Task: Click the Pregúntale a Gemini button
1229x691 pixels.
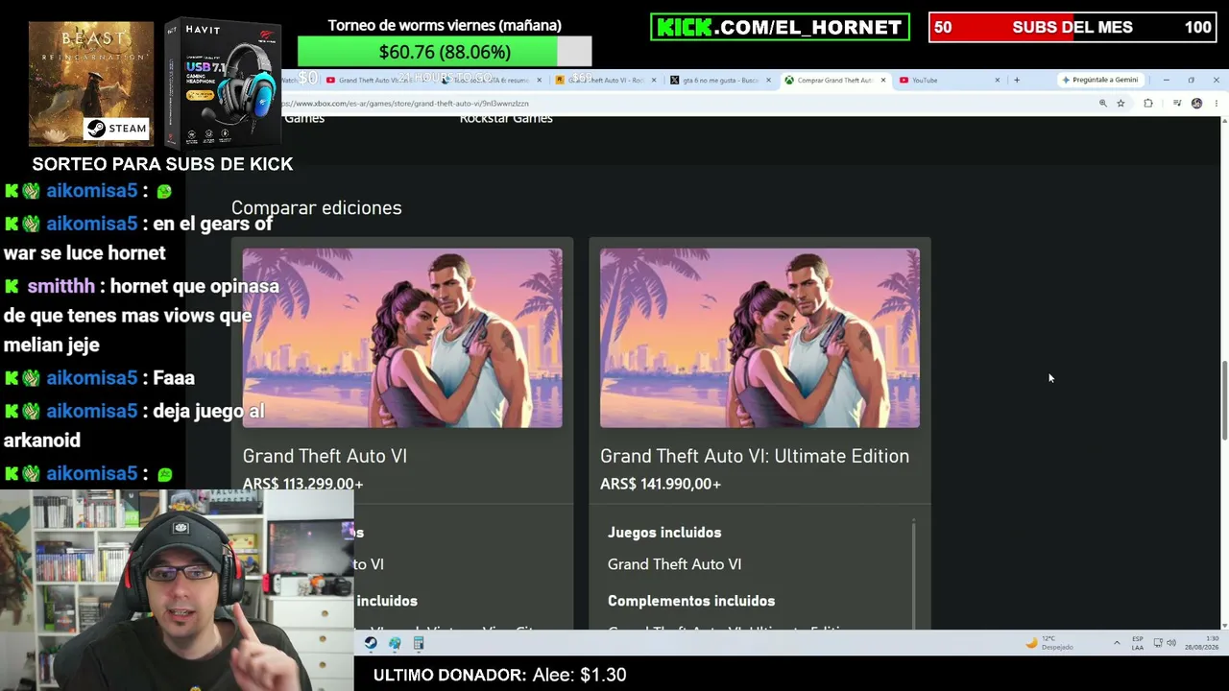Action: pyautogui.click(x=1099, y=80)
